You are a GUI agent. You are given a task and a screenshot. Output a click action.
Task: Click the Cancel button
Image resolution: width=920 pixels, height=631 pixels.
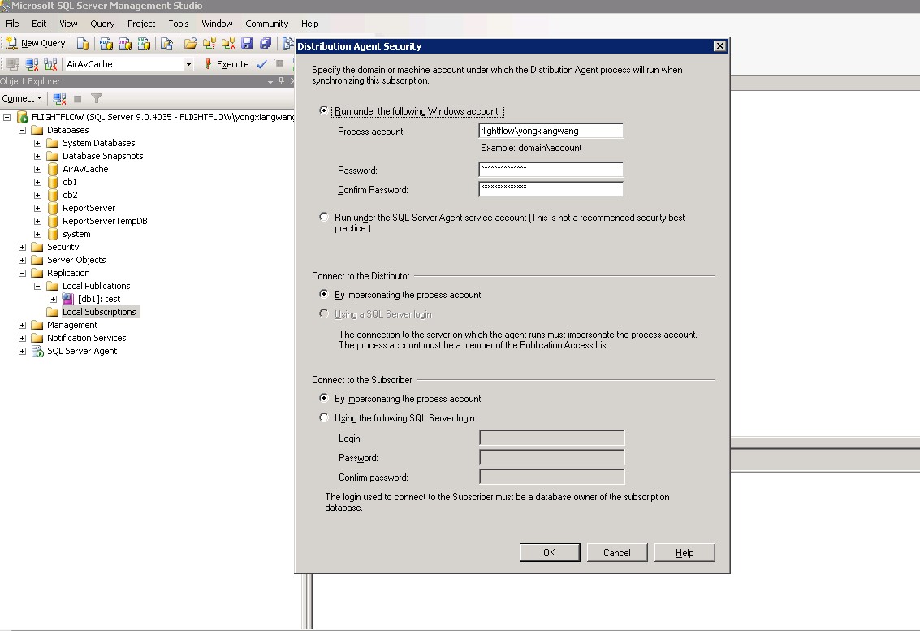pos(617,553)
